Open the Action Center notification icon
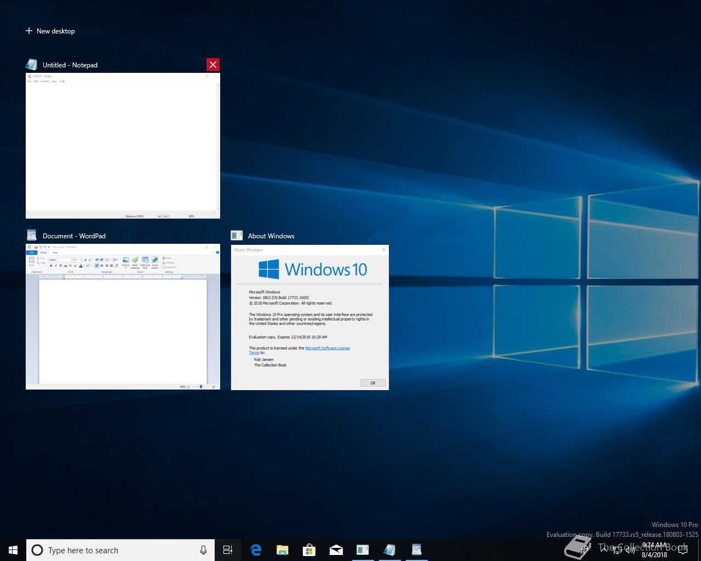Image resolution: width=701 pixels, height=561 pixels. [682, 550]
